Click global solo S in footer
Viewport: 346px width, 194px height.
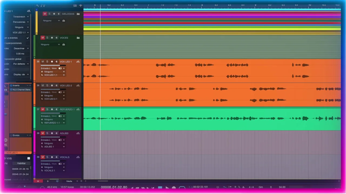click(48, 181)
